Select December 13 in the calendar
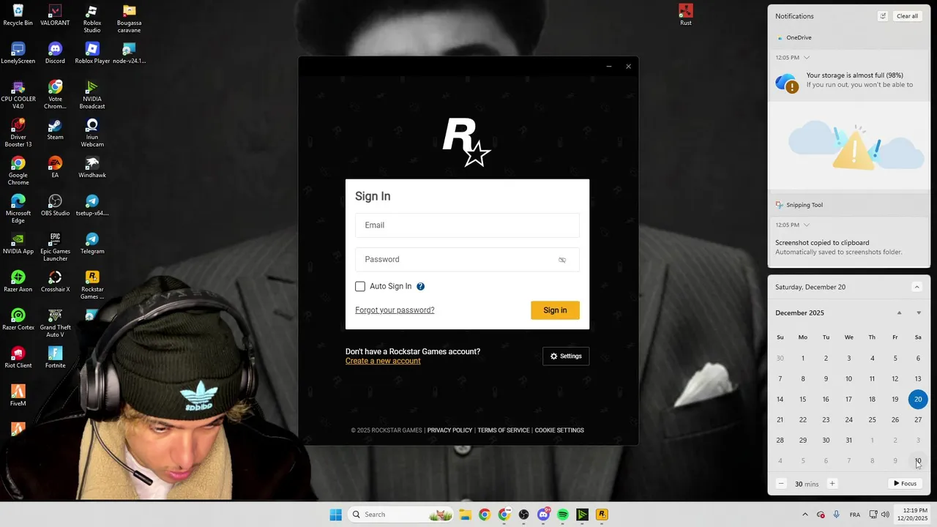937x527 pixels. (918, 378)
